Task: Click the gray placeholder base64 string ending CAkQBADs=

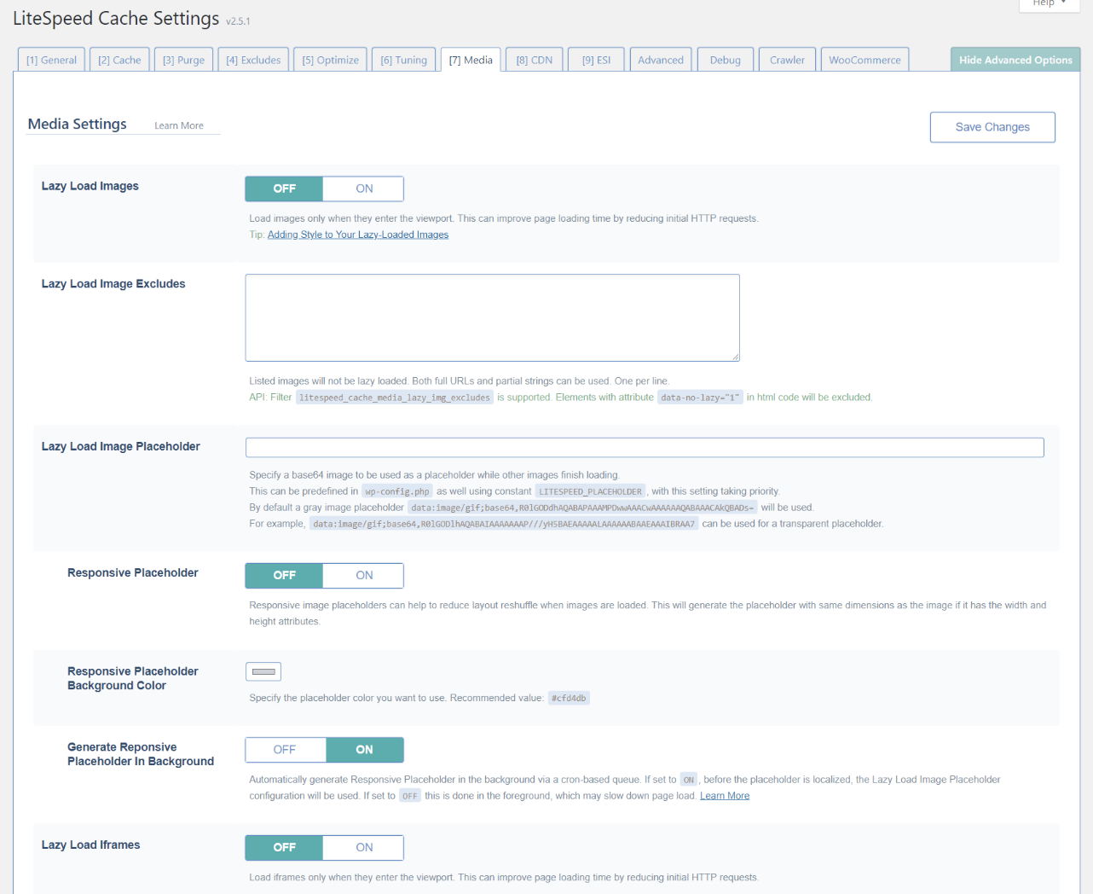Action: click(x=582, y=508)
